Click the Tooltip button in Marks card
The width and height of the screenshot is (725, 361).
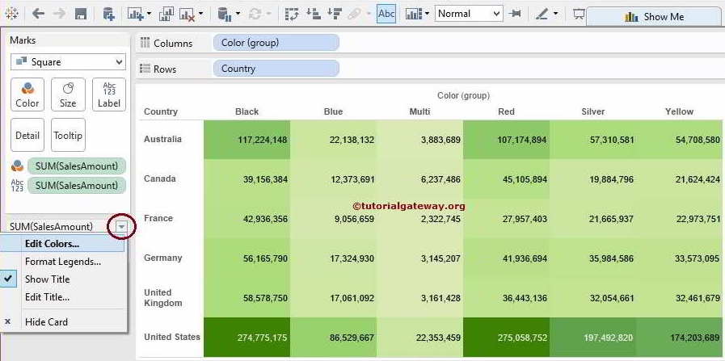coord(68,135)
